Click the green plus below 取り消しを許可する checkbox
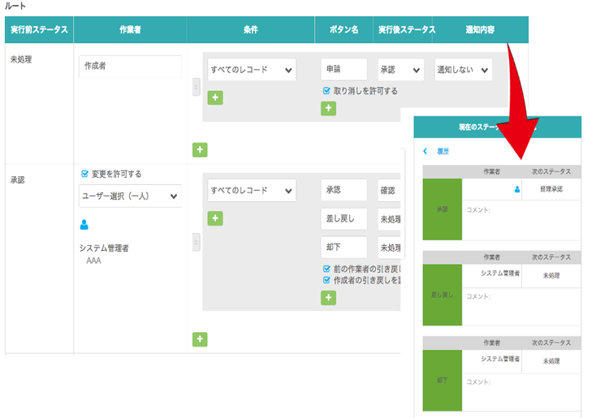The image size is (596, 418). [328, 108]
